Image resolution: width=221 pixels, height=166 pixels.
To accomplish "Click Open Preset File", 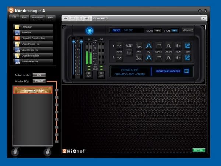I will (x=33, y=56).
